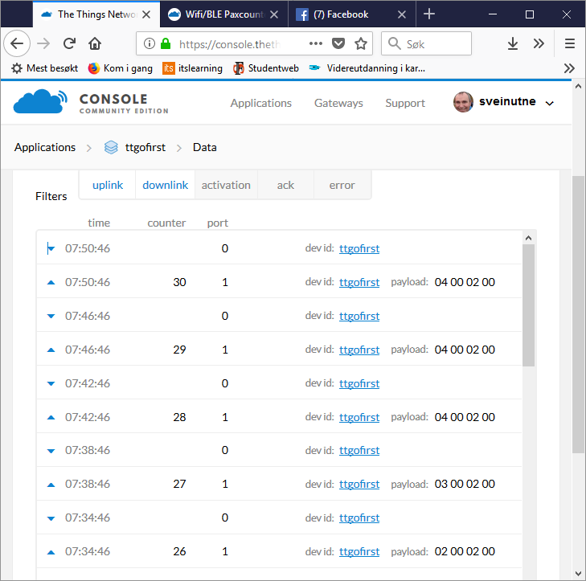Expand uplink row with counter 26
The width and height of the screenshot is (586, 581).
279,551
